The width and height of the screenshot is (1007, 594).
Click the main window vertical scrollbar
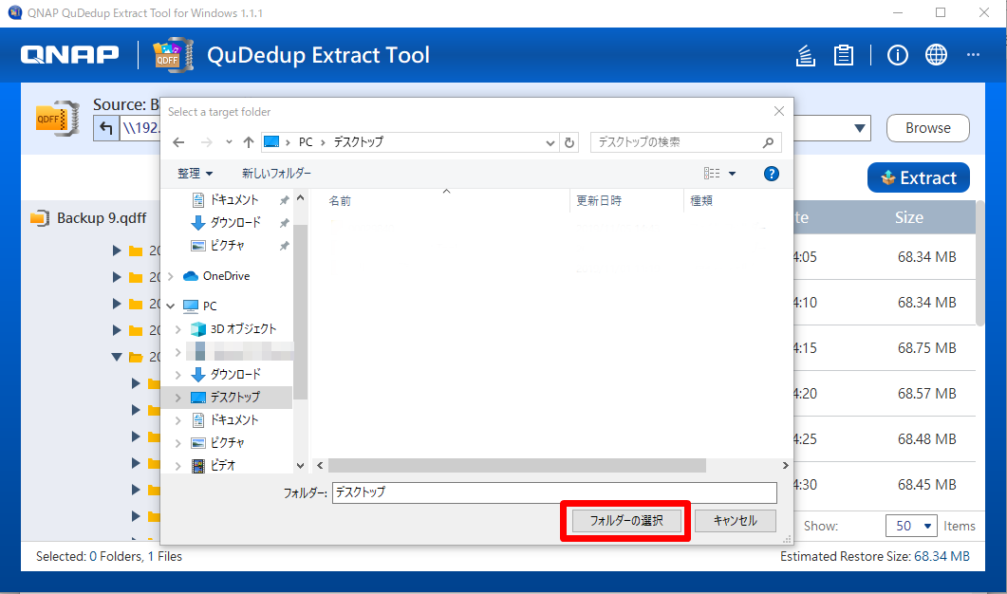[x=980, y=263]
